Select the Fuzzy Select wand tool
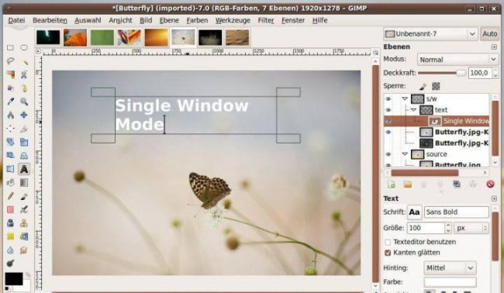This screenshot has height=293, width=504. [x=24, y=61]
